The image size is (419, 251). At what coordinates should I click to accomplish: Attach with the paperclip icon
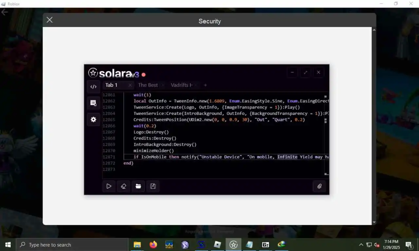pyautogui.click(x=319, y=186)
